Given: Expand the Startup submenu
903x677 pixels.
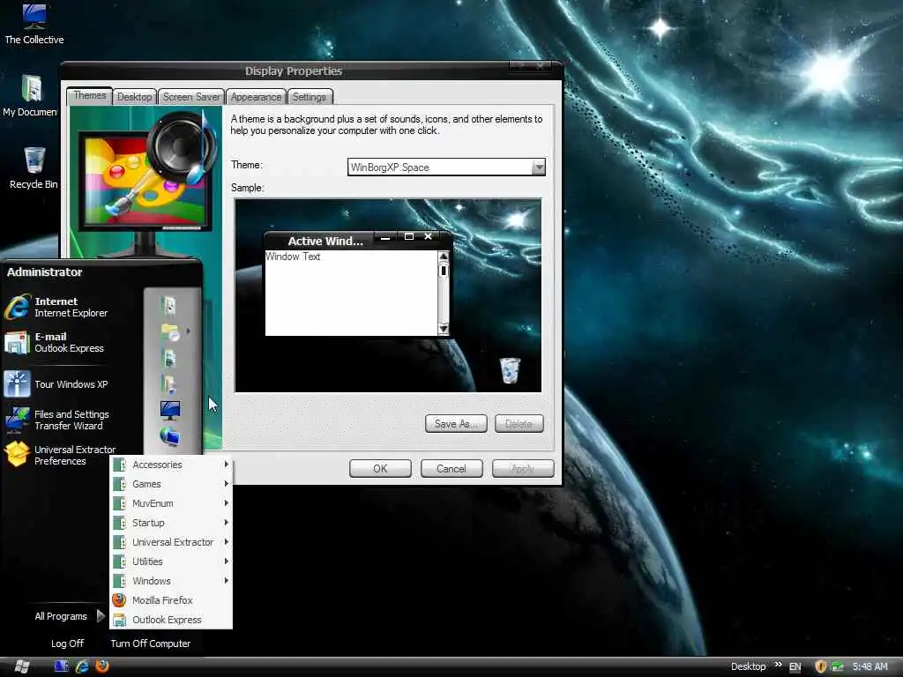Looking at the screenshot, I should coord(171,523).
